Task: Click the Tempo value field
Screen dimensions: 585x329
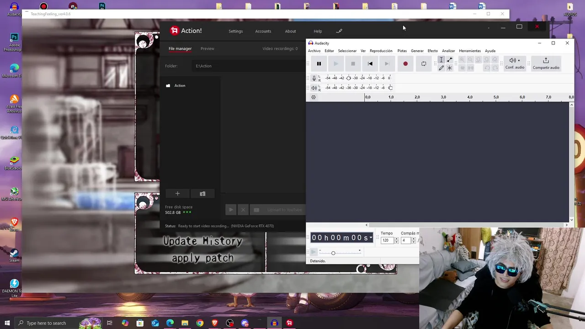Action: (x=387, y=240)
